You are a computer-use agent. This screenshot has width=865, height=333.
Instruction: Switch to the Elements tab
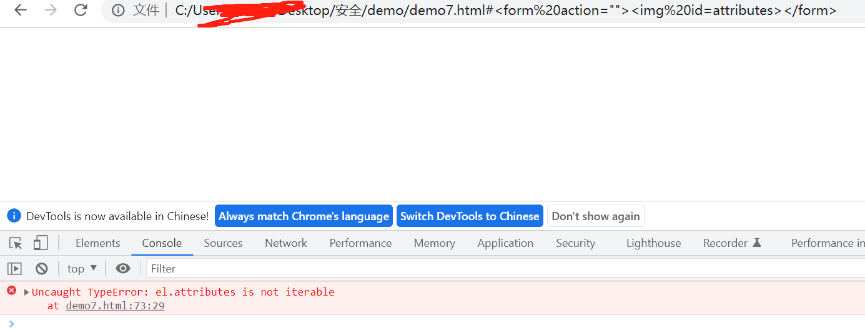pos(97,243)
